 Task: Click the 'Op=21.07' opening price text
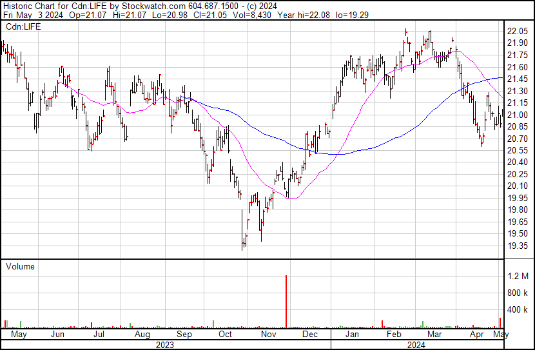[x=88, y=15]
